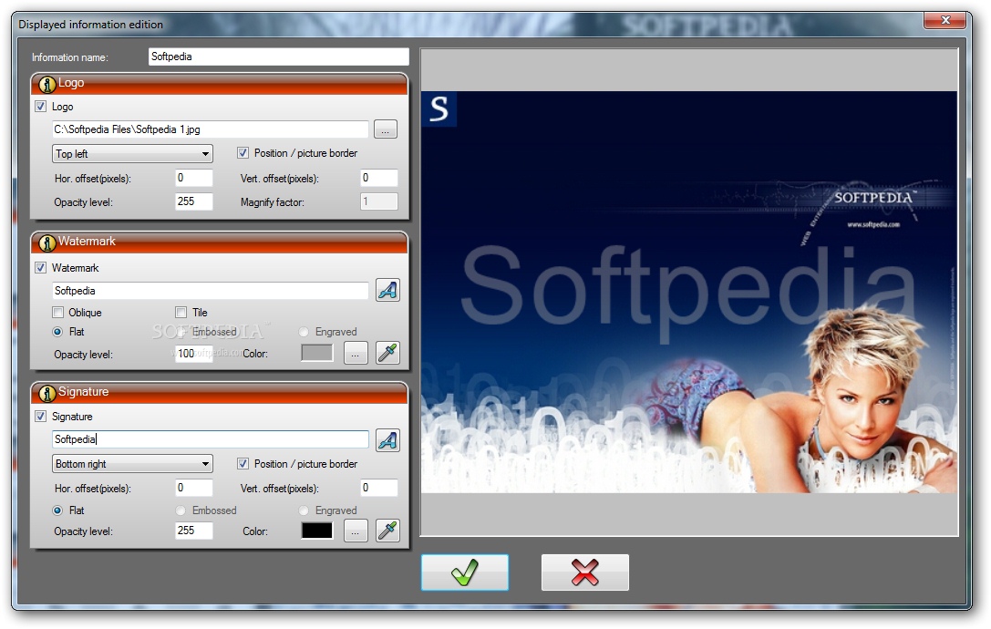Open the Bottom right signature position dropdown
Viewport: 991px width, 629px height.
point(132,463)
